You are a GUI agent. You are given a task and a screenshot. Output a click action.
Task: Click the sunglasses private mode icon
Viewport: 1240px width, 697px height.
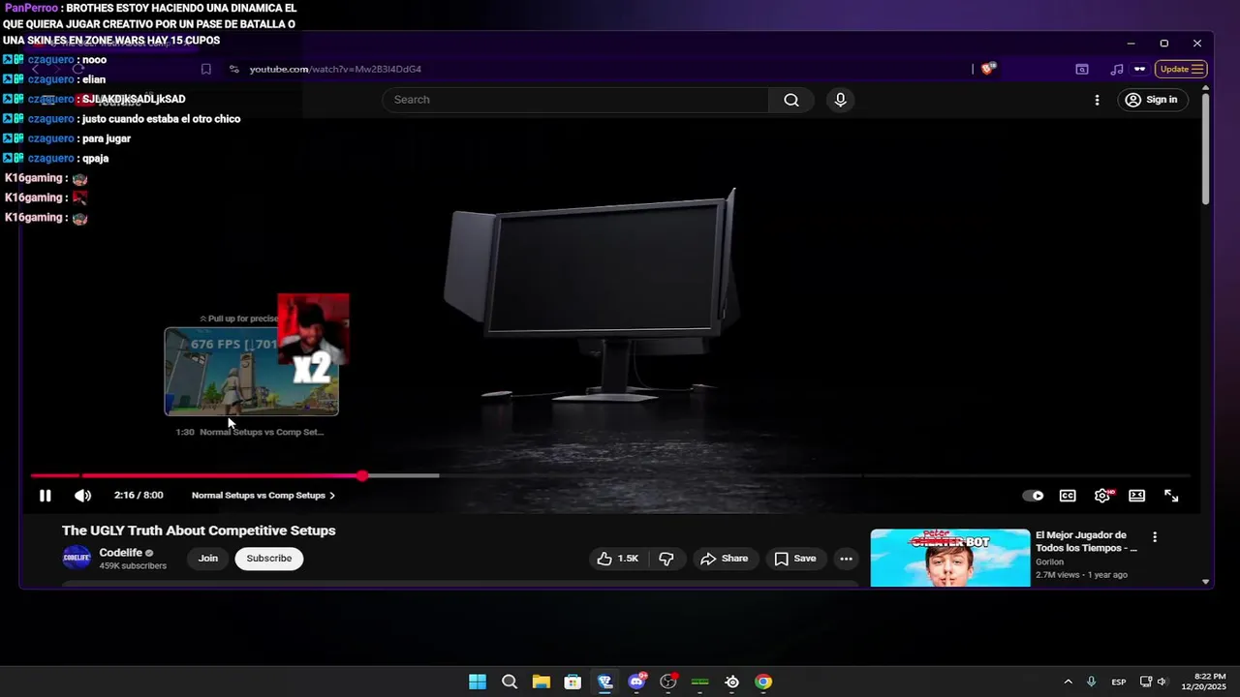tap(1139, 69)
